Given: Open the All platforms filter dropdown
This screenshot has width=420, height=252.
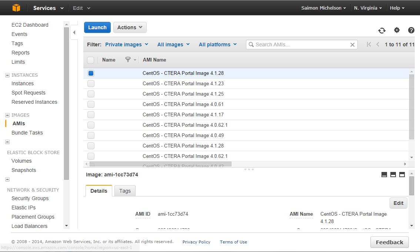Looking at the screenshot, I should point(217,44).
